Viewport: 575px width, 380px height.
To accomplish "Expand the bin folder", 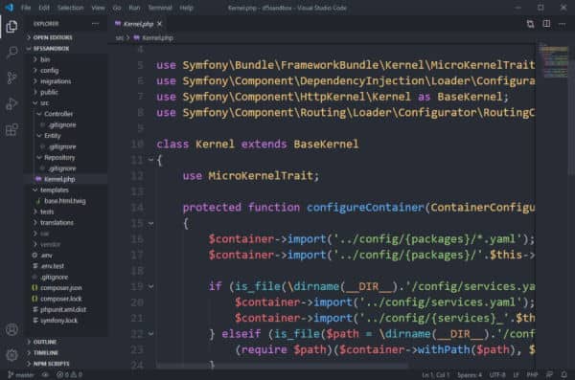I will click(x=66, y=59).
